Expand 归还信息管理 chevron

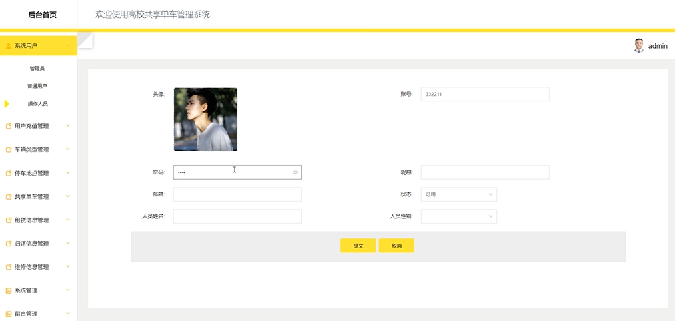coord(68,243)
